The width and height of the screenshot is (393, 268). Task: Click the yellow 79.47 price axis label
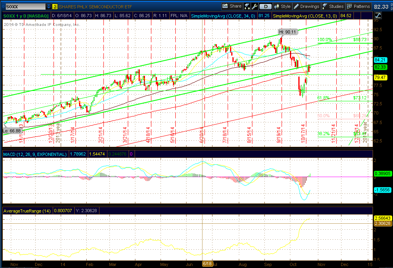click(380, 78)
